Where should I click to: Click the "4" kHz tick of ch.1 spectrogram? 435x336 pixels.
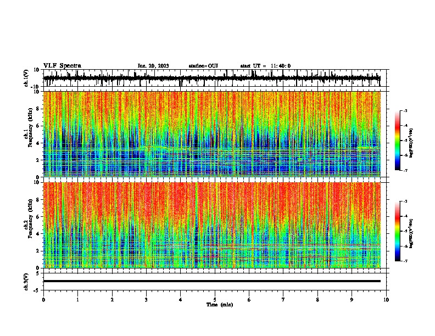(x=38, y=143)
